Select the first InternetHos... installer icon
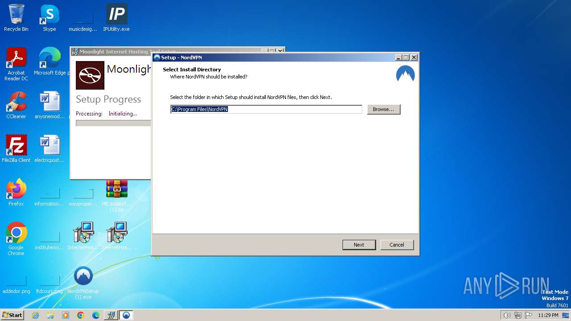This screenshot has width=571, height=321. coord(83,236)
